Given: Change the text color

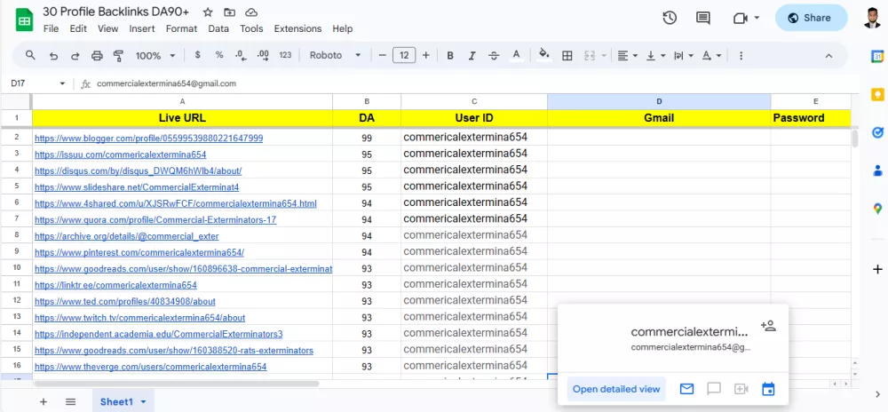Looking at the screenshot, I should (516, 55).
